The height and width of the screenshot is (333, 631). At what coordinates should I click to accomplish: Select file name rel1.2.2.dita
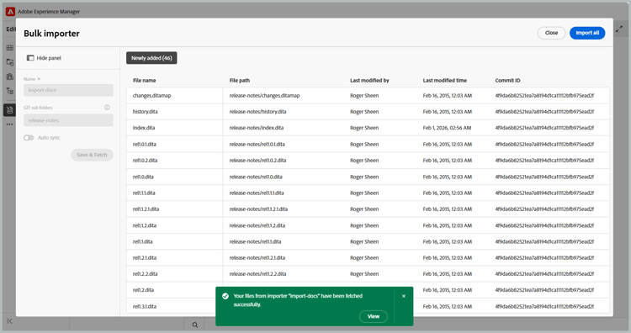(145, 274)
